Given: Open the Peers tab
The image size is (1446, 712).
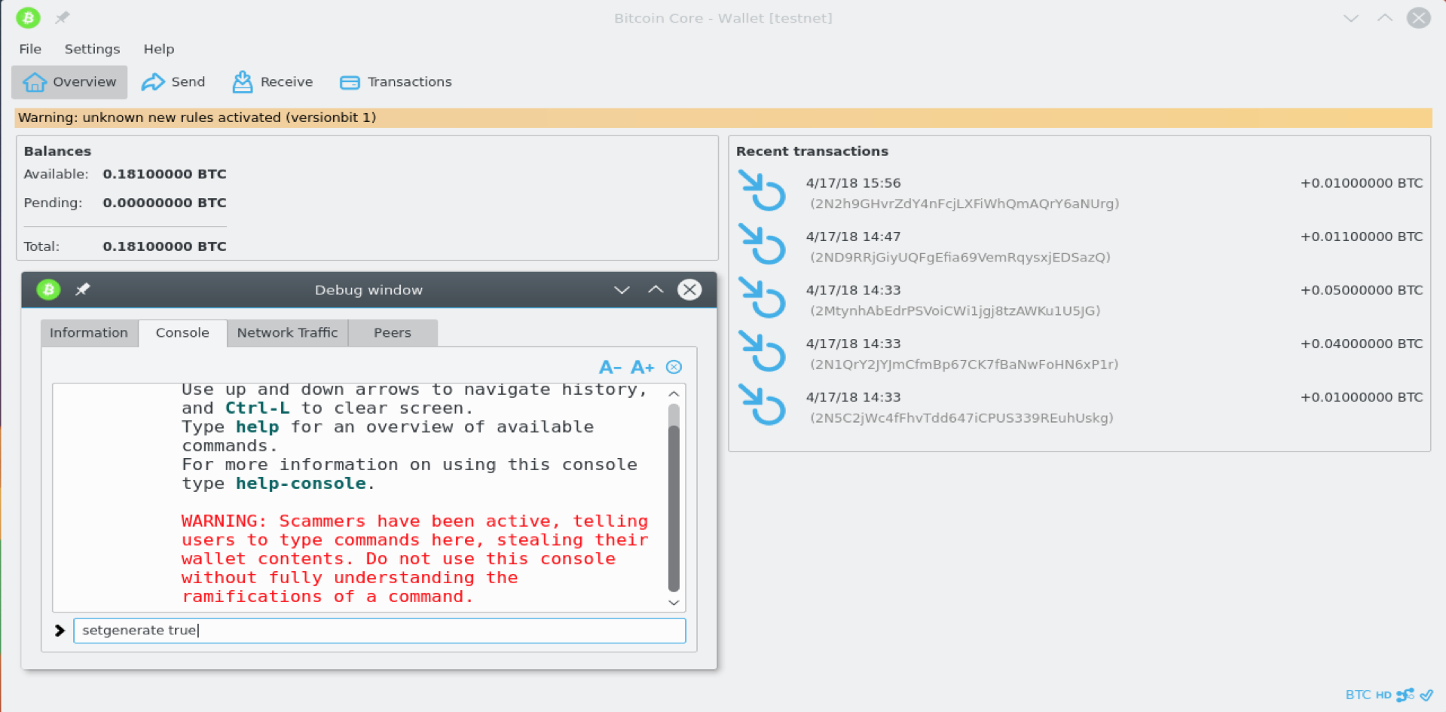Looking at the screenshot, I should pos(393,333).
